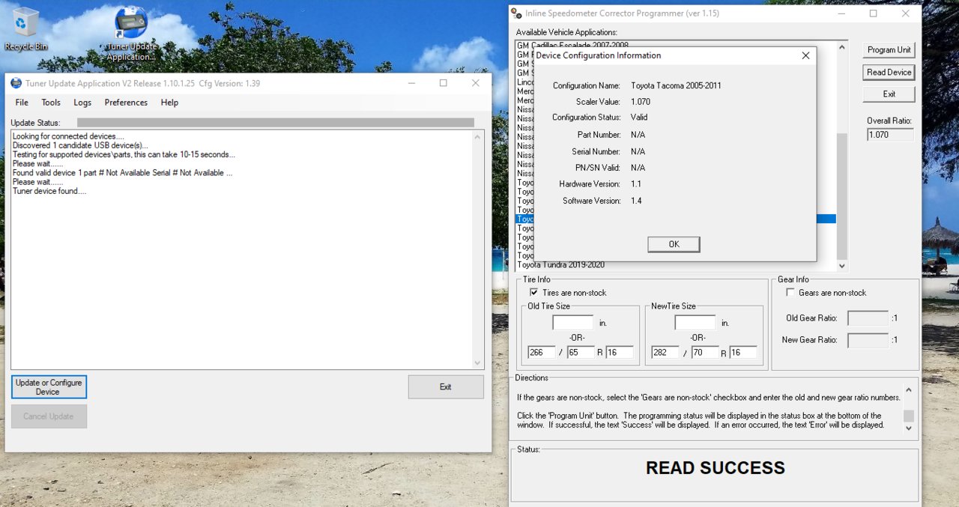The image size is (959, 507).
Task: Open the Tools menu
Action: pos(51,103)
